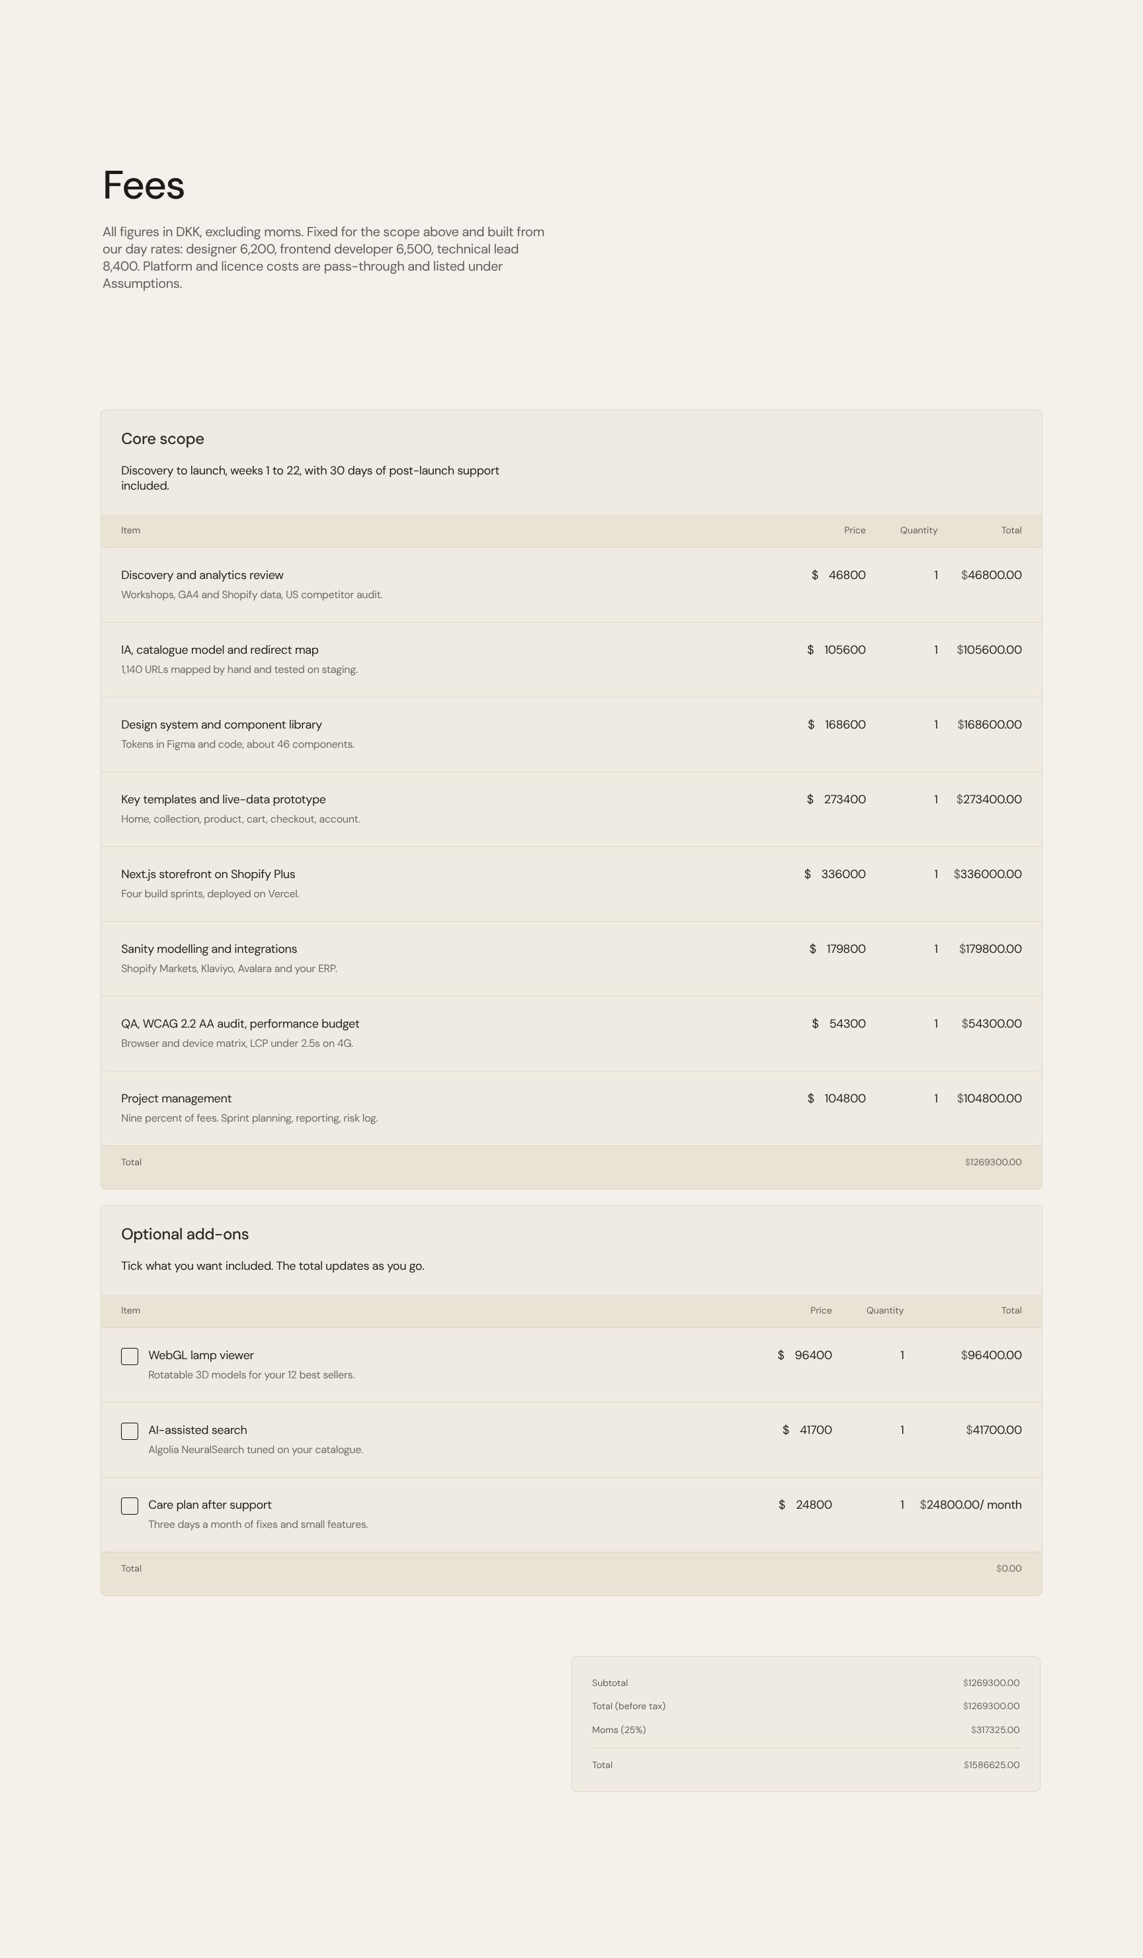Click the Optional add-ons section heading
Screen dimensions: 1143x1958
click(x=185, y=1234)
